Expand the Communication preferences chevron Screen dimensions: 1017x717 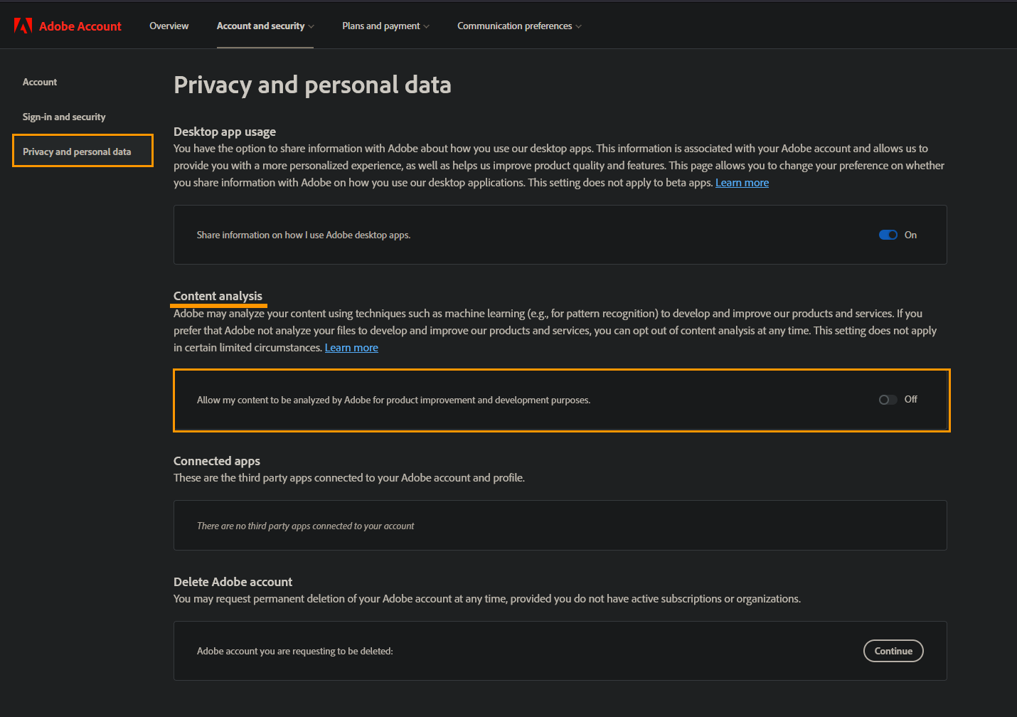tap(578, 26)
